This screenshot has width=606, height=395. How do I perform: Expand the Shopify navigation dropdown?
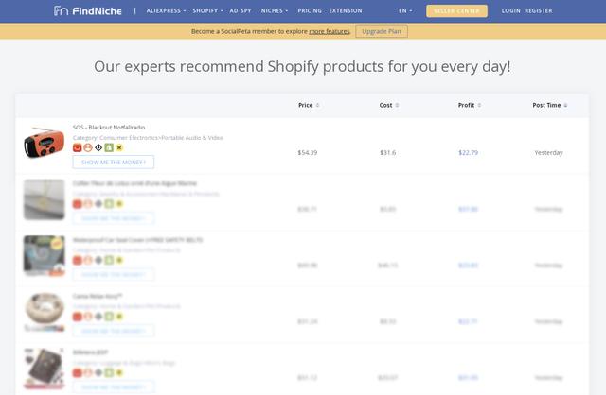click(208, 10)
